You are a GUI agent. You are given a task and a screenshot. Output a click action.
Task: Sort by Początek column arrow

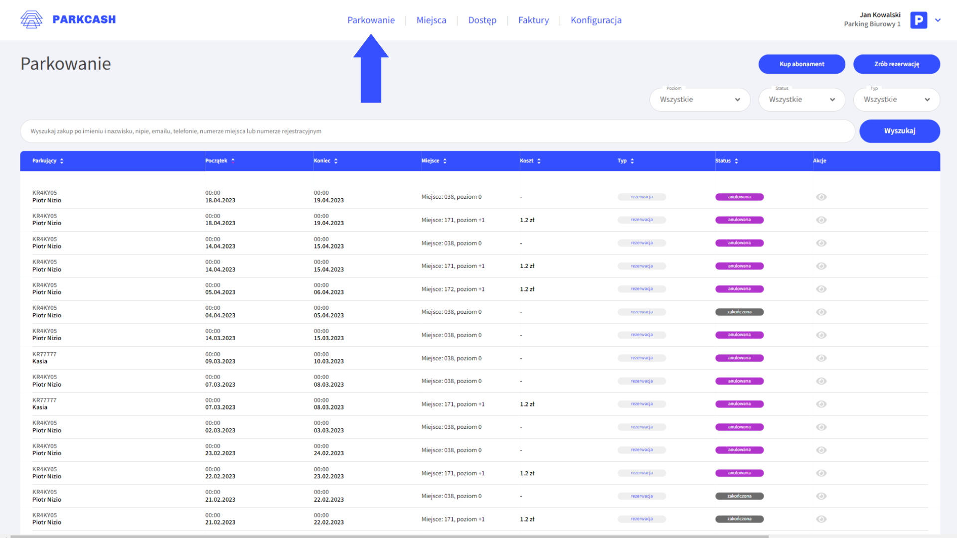pos(233,160)
